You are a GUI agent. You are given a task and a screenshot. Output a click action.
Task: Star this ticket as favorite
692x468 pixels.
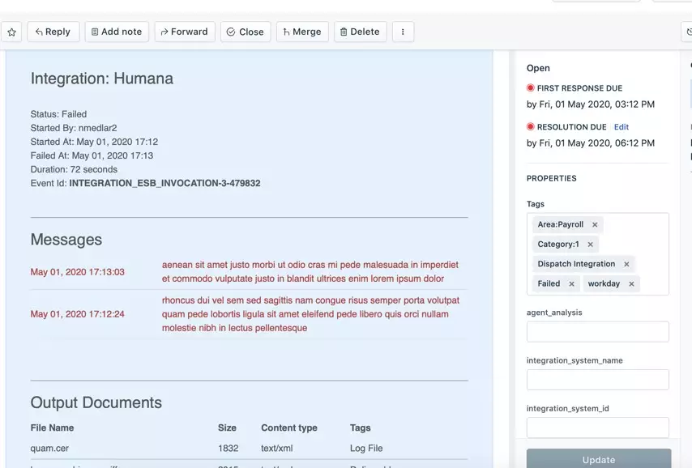[12, 32]
